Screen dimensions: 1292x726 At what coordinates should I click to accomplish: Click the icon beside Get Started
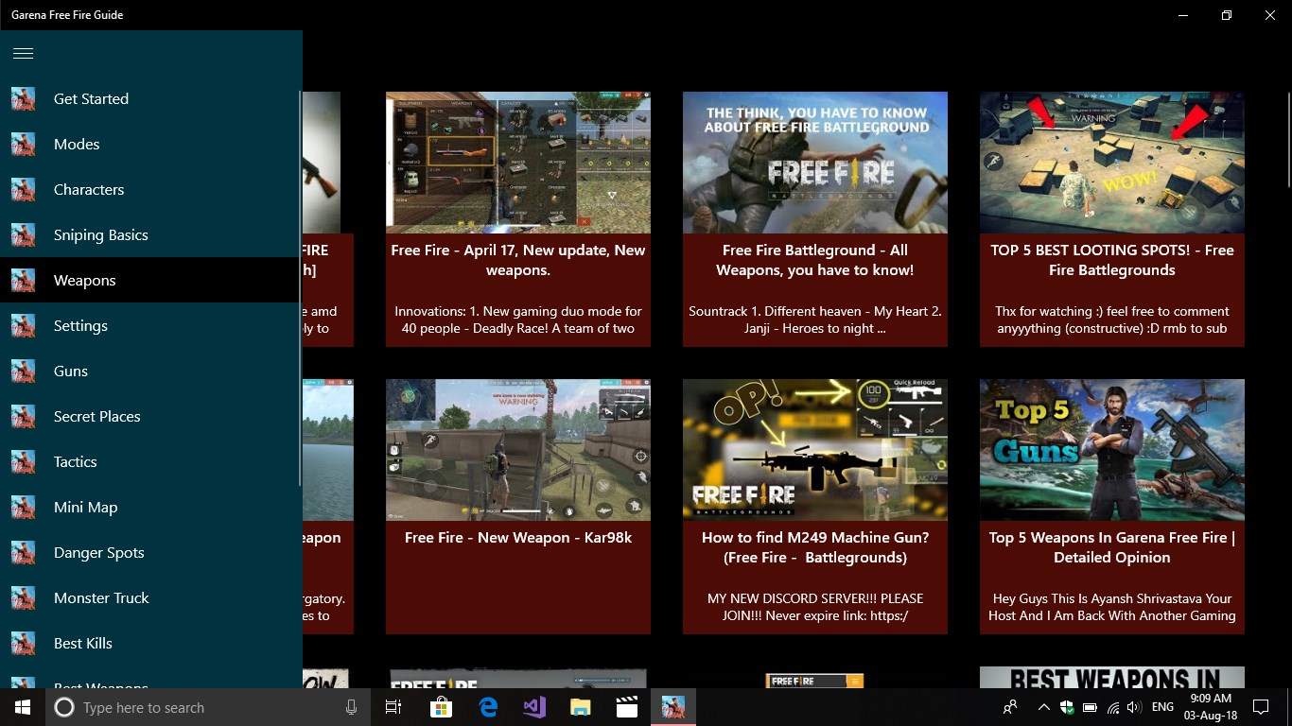24,98
